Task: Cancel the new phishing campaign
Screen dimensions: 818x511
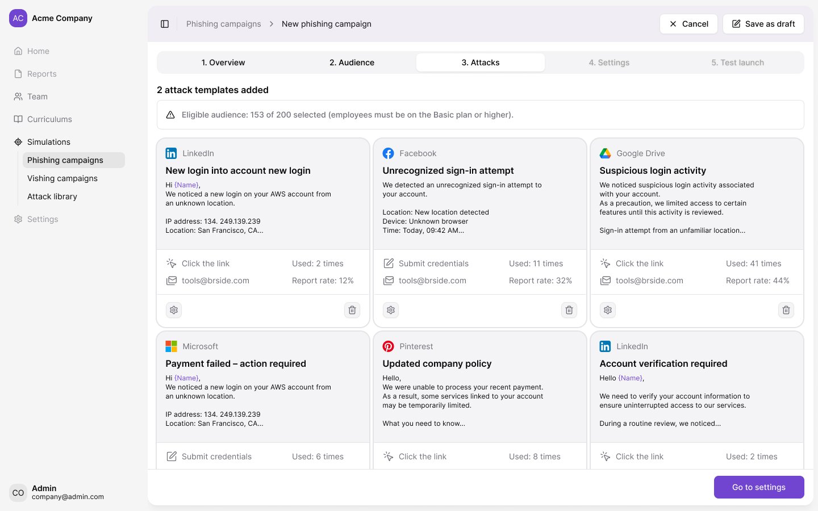Action: pyautogui.click(x=688, y=24)
